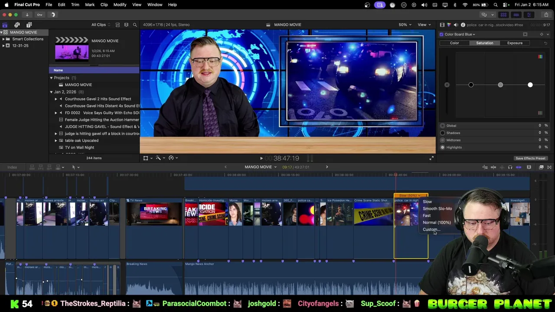Choose Smooth Slo-Mo retime option
This screenshot has width=555, height=312.
click(x=437, y=208)
